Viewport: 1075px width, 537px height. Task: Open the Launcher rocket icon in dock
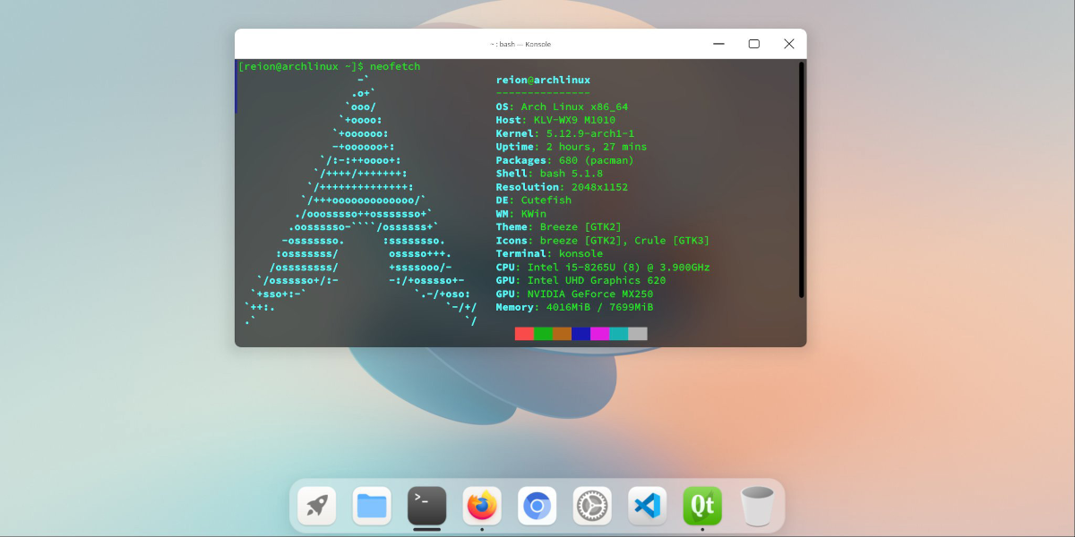[x=317, y=506]
